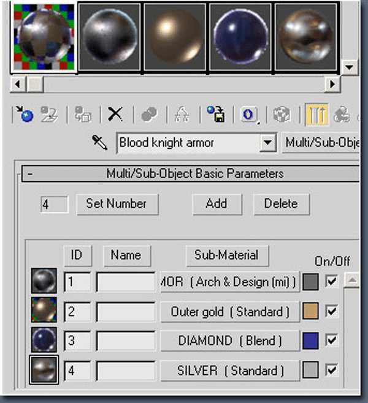The width and height of the screenshot is (368, 403).
Task: Open DIAMOND (Blend) sub-material
Action: [x=230, y=341]
